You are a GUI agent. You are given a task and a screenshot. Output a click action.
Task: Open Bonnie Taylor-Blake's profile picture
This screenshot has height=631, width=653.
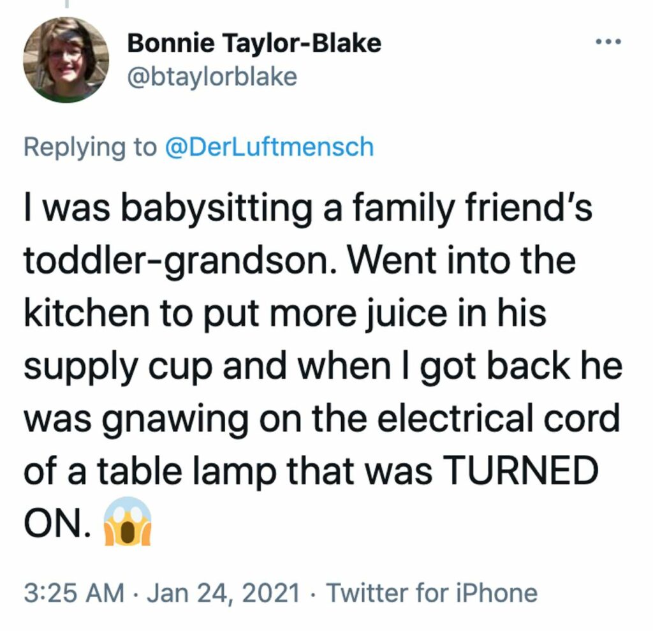pyautogui.click(x=66, y=59)
